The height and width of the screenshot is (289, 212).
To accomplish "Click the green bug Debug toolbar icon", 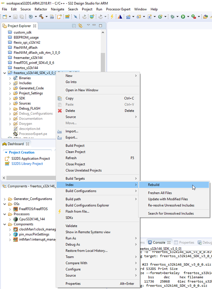I will tap(173, 17).
